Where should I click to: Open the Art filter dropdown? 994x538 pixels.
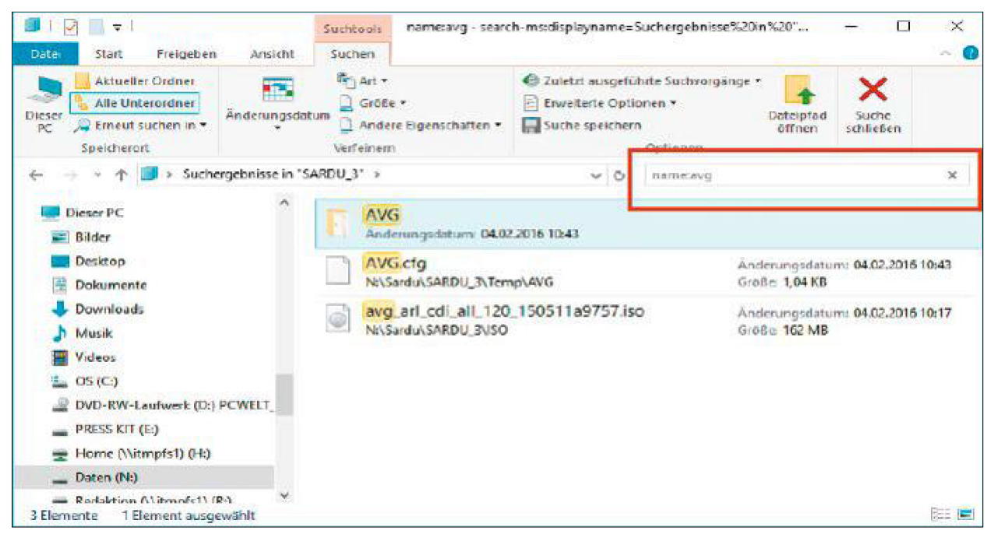click(x=362, y=80)
